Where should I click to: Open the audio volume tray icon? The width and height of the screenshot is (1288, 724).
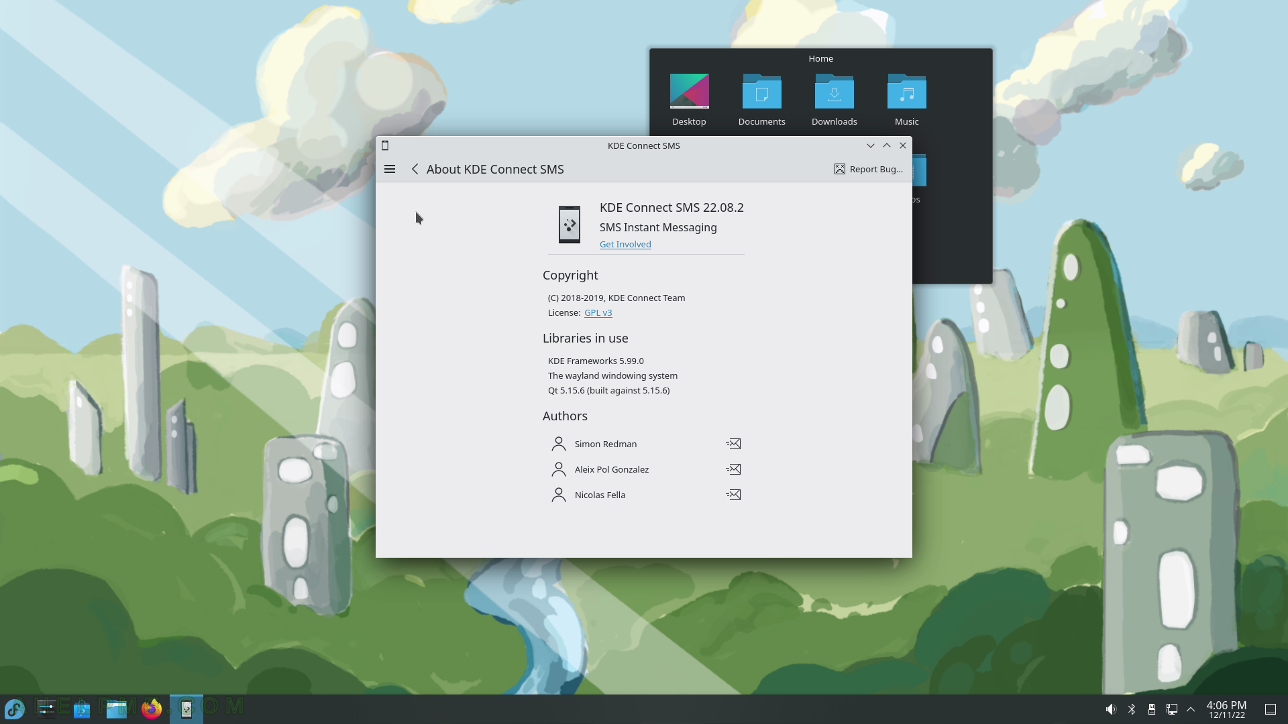[x=1111, y=709]
